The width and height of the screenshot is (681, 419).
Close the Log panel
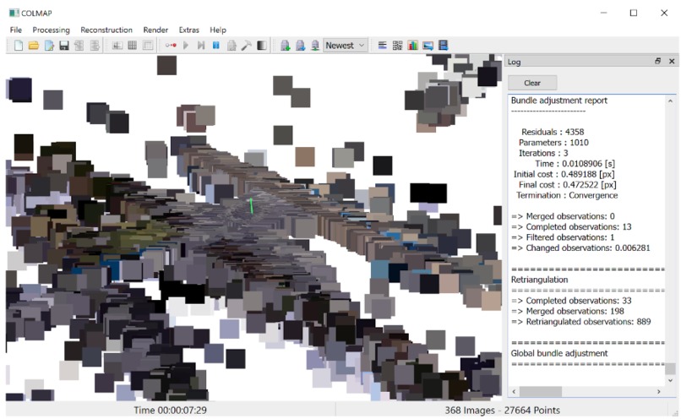[672, 61]
